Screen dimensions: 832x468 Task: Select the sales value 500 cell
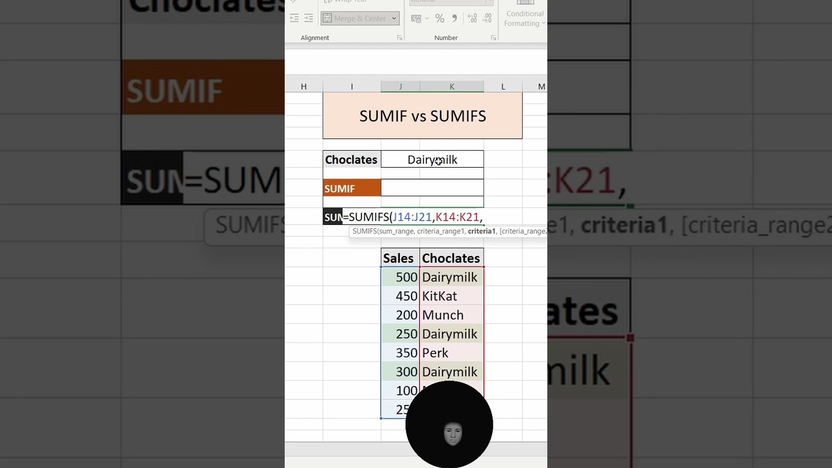[x=400, y=277]
